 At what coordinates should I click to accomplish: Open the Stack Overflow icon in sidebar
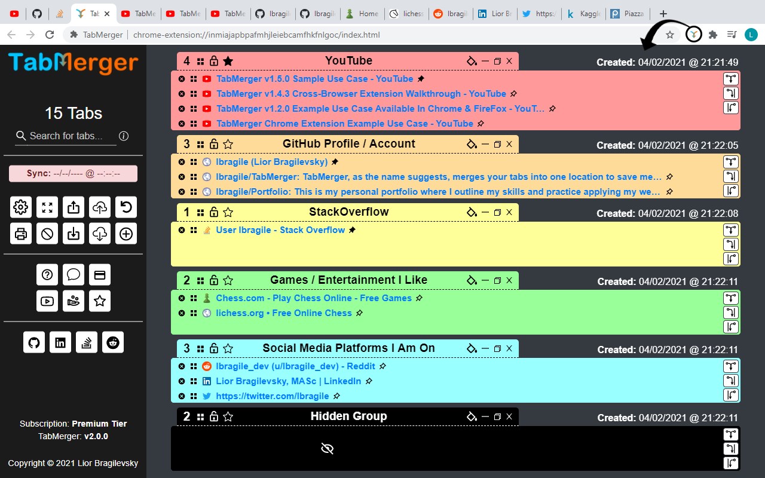pyautogui.click(x=87, y=342)
